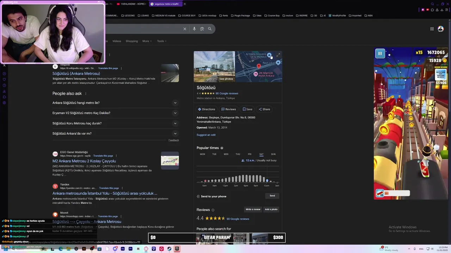
Task: Open Discord from the taskbar
Action: pos(115,249)
